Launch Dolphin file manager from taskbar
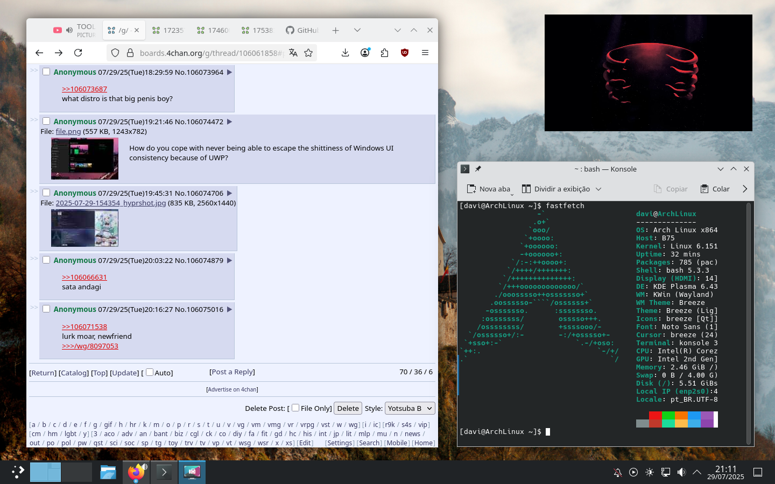This screenshot has height=484, width=775. (108, 472)
